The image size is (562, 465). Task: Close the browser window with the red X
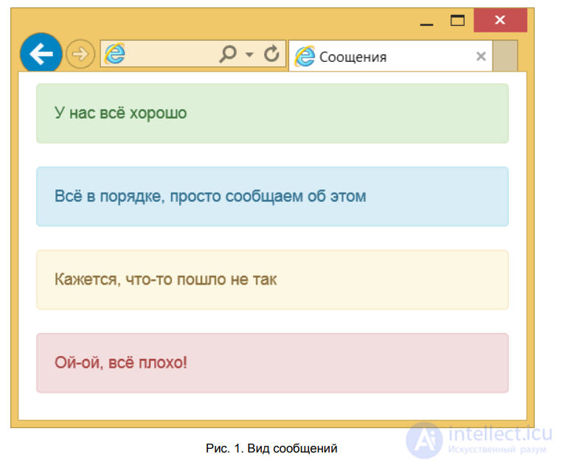click(x=500, y=20)
